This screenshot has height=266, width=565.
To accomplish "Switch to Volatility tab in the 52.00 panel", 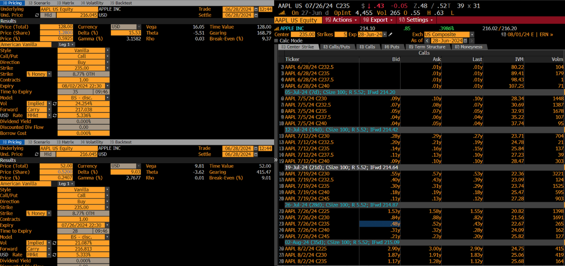I will (x=91, y=142).
